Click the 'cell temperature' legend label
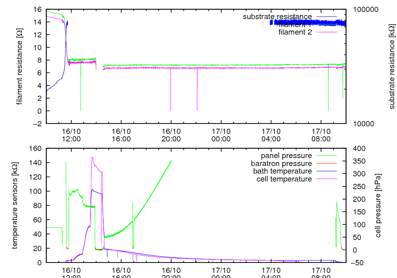This screenshot has width=397, height=278. coord(284,179)
